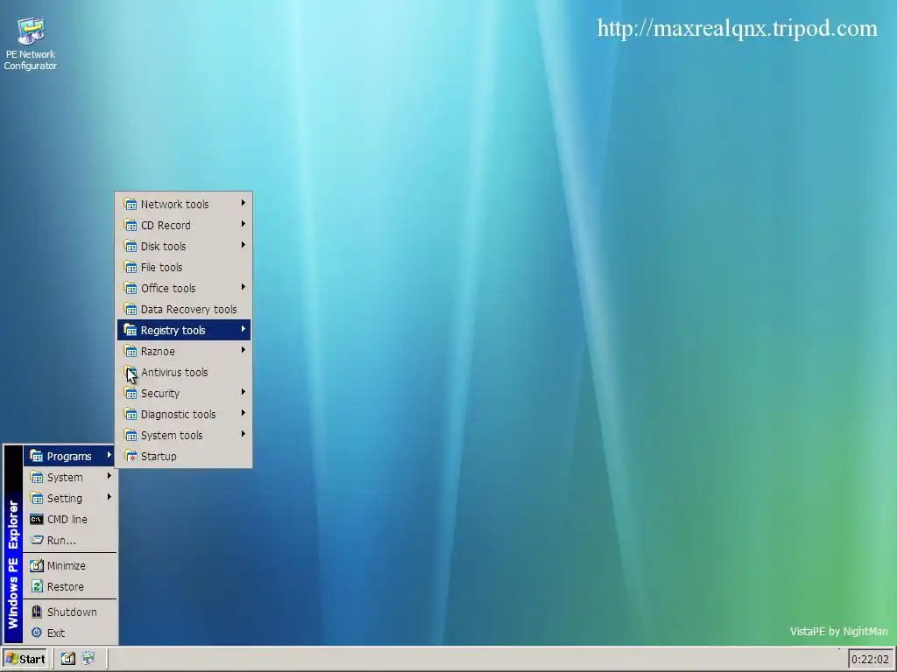Click the CMD line console icon
897x672 pixels.
click(37, 520)
